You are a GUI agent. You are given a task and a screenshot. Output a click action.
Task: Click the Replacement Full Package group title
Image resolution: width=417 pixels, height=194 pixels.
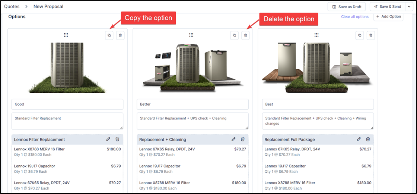click(x=290, y=139)
